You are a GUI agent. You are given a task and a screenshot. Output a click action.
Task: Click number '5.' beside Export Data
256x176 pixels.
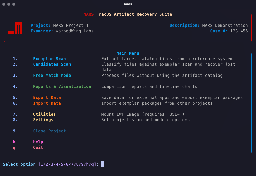[x=15, y=97]
